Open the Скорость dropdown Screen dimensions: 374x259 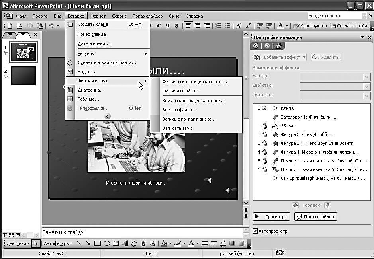tap(367, 95)
